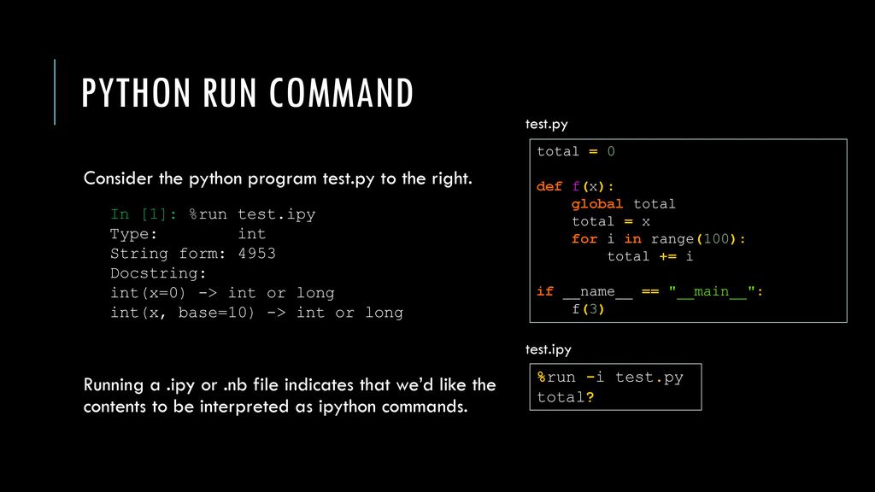Image resolution: width=875 pixels, height=492 pixels.
Task: Click the '%run -i test.py' line
Action: [x=610, y=378]
